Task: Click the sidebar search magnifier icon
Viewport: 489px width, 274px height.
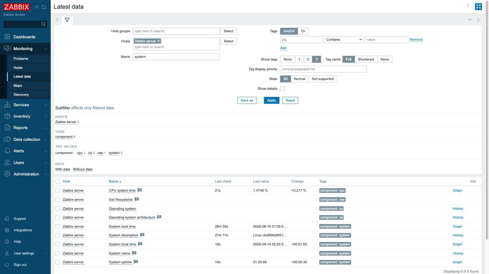Action: tap(43, 24)
